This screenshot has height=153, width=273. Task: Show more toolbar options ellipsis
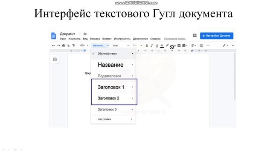point(208,45)
